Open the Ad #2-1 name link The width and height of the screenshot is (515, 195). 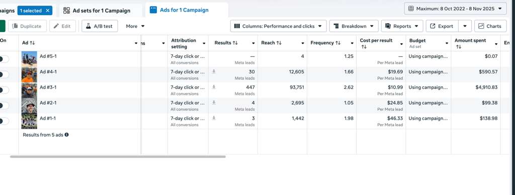[48, 103]
